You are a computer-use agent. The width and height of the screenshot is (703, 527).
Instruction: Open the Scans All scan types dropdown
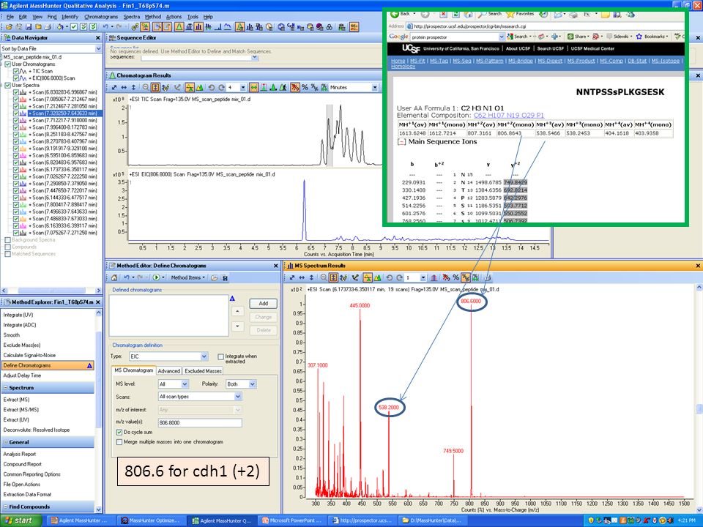[x=238, y=397]
